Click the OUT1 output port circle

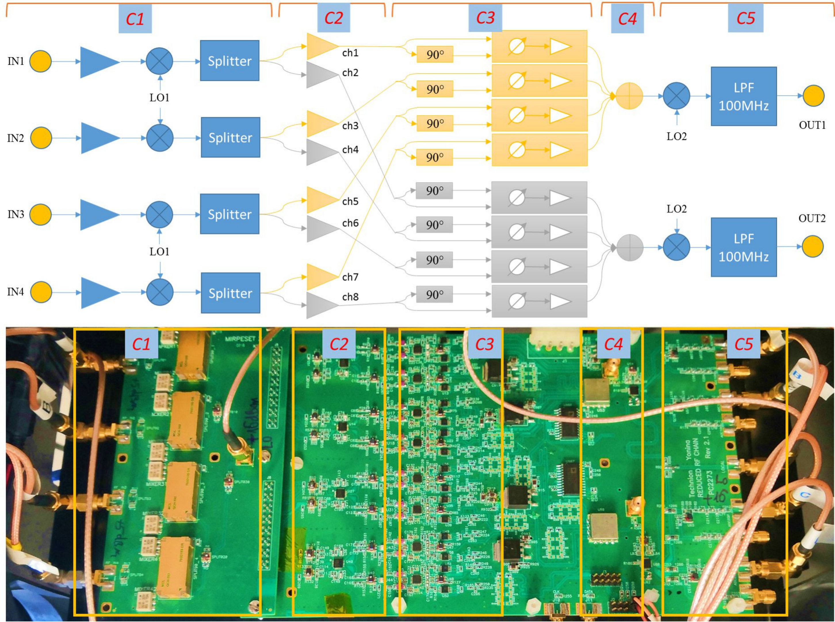(813, 96)
